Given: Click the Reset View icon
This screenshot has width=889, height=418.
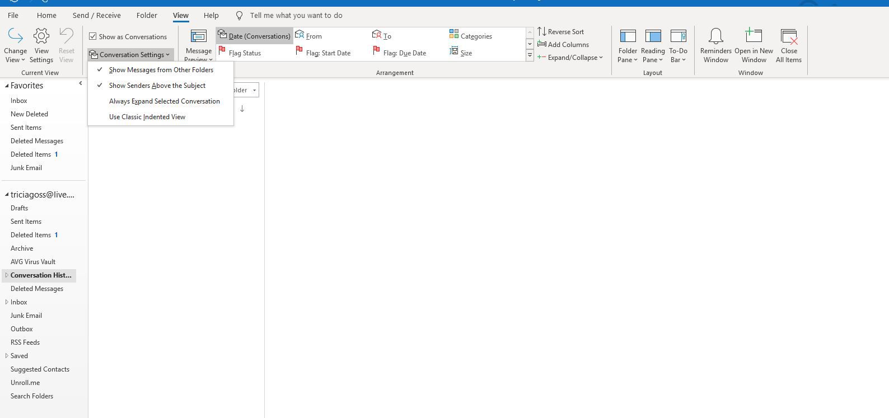Looking at the screenshot, I should point(66,36).
